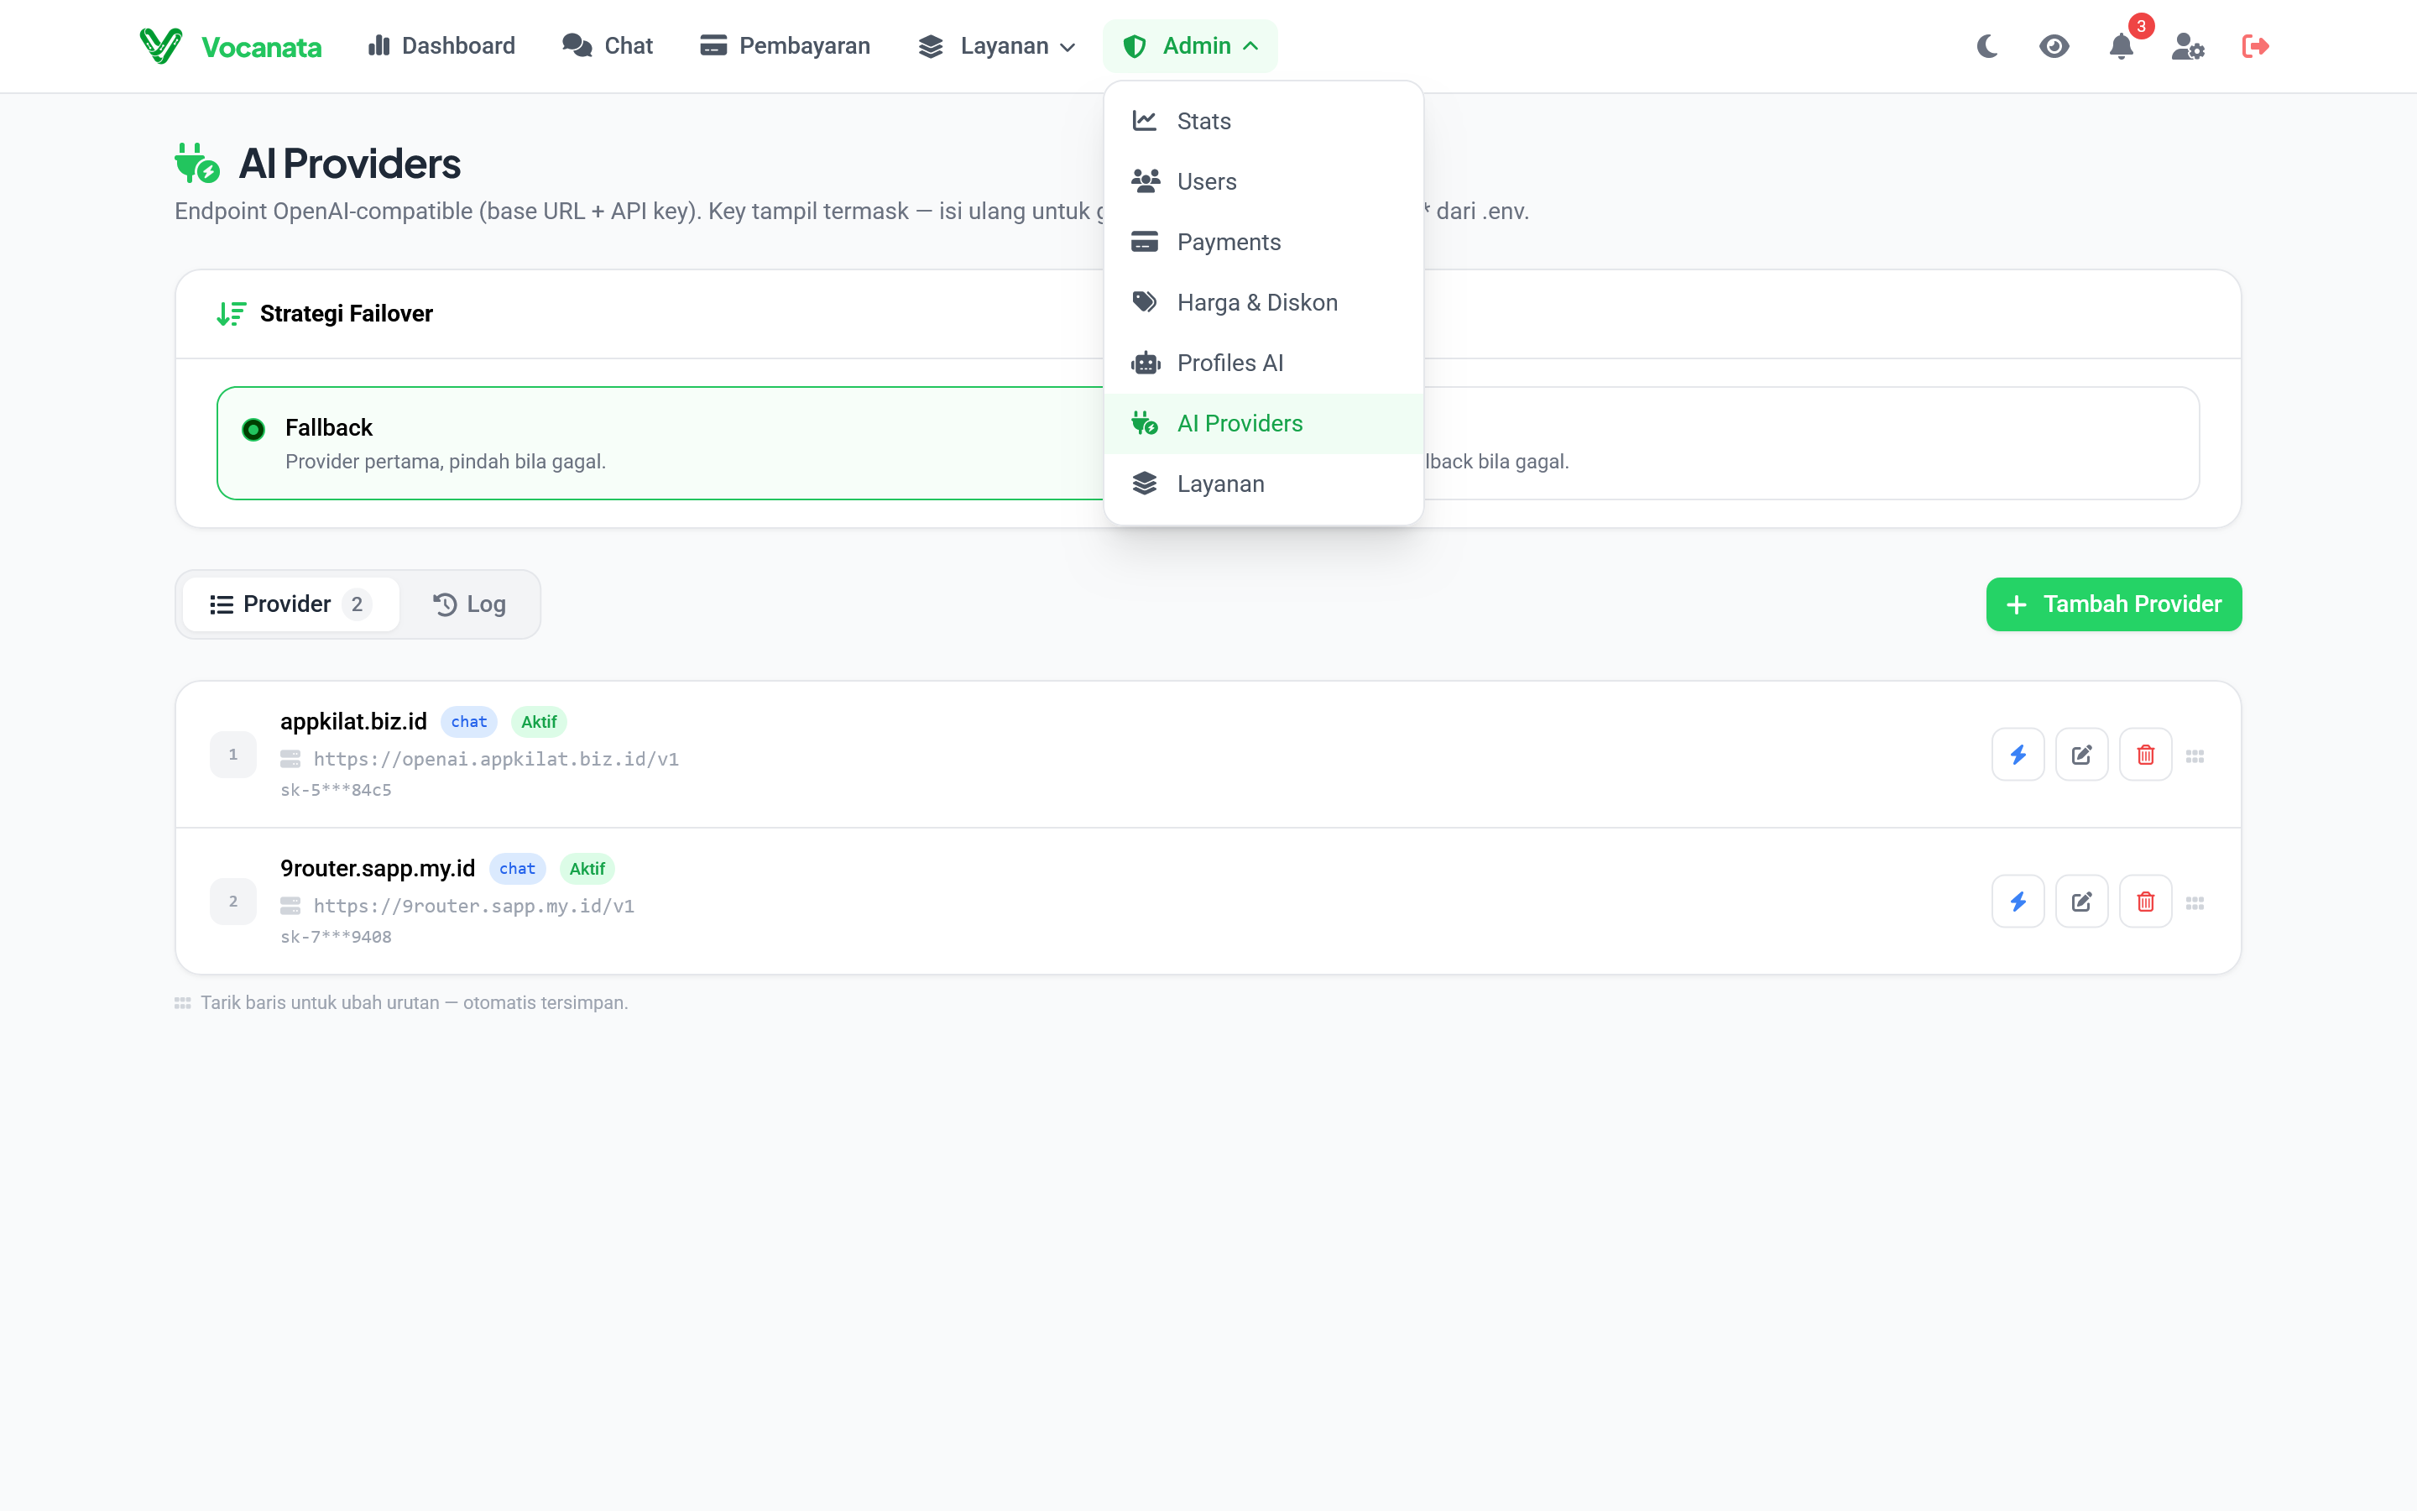Open Harga & Diskon menu entry
This screenshot has width=2417, height=1511.
click(1263, 302)
